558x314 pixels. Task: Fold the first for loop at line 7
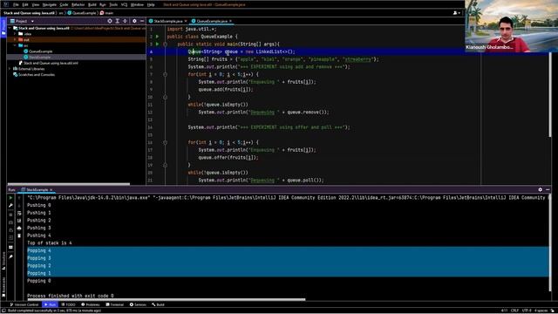tap(165, 74)
